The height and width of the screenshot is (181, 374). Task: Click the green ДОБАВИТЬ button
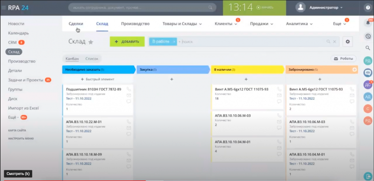coord(127,42)
